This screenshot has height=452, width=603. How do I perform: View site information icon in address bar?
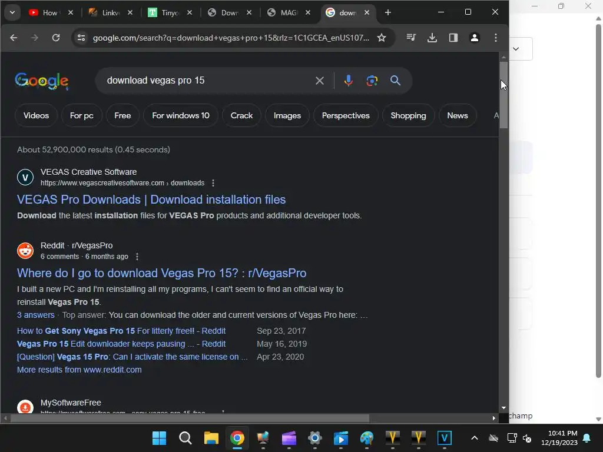(81, 38)
